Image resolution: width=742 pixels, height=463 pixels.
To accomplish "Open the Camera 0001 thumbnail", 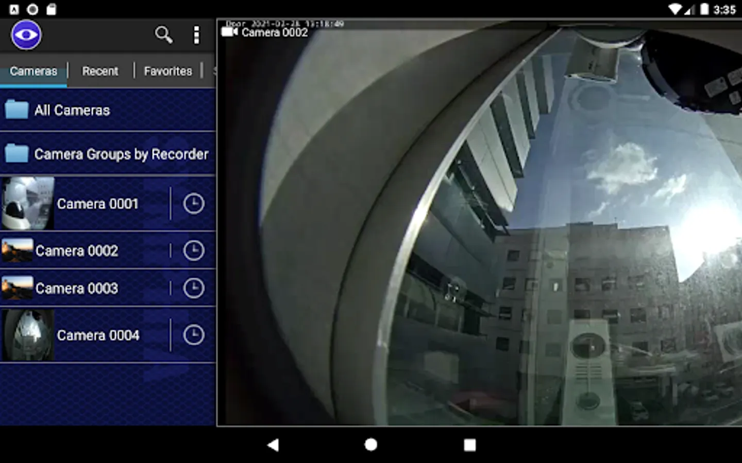I will point(27,203).
